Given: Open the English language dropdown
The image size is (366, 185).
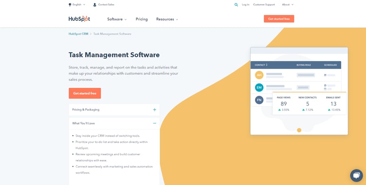Looking at the screenshot, I should [78, 4].
